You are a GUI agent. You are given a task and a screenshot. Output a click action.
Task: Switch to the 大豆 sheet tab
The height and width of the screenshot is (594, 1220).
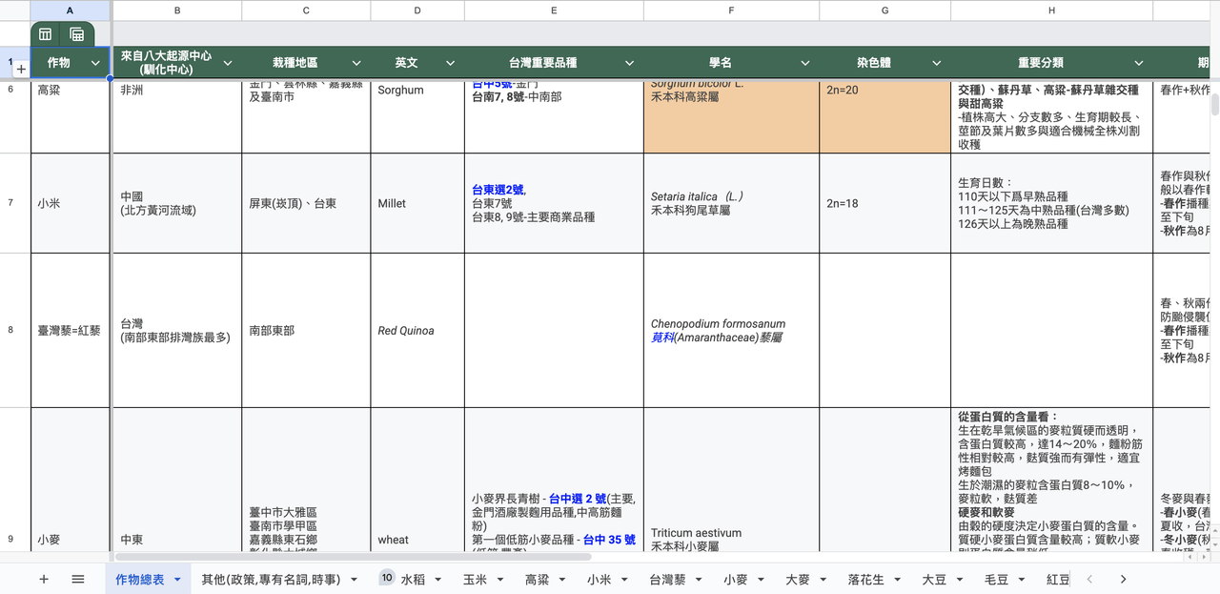coord(934,579)
